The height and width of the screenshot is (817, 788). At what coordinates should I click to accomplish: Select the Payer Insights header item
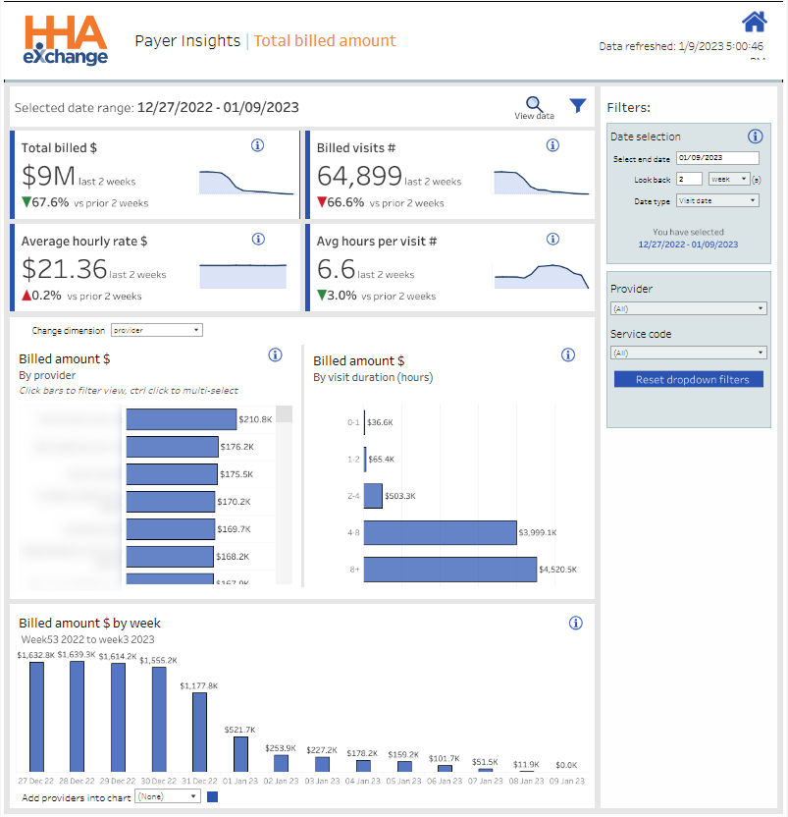[x=187, y=41]
